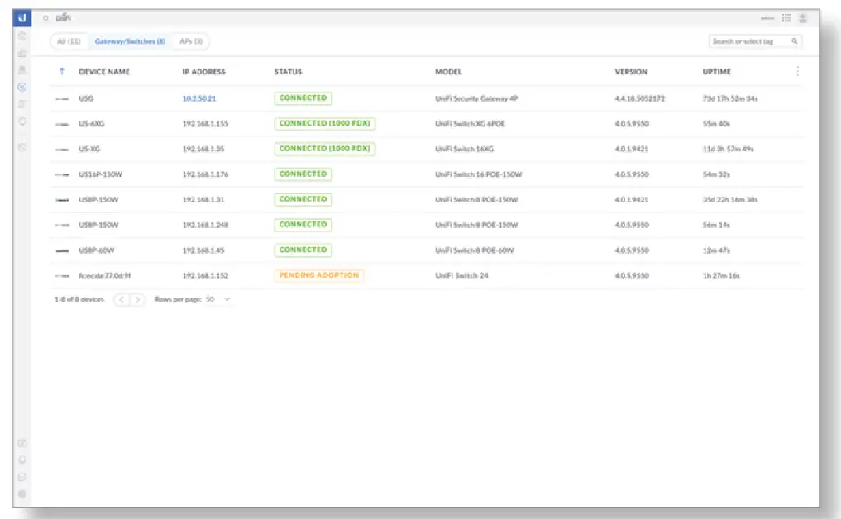Open the Events calendar icon in the lower sidebar
Viewport: 841px width, 519px height.
coord(22,444)
